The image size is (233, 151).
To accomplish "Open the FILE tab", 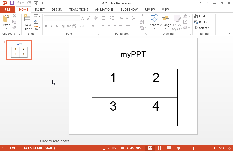I will pyautogui.click(x=7, y=10).
